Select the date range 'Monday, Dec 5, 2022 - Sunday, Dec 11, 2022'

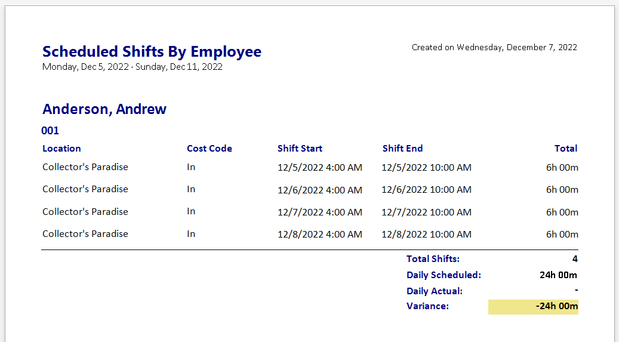(x=133, y=67)
